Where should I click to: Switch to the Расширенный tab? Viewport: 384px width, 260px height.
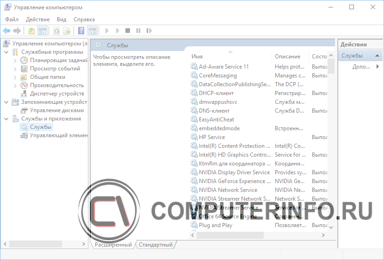[113, 245]
